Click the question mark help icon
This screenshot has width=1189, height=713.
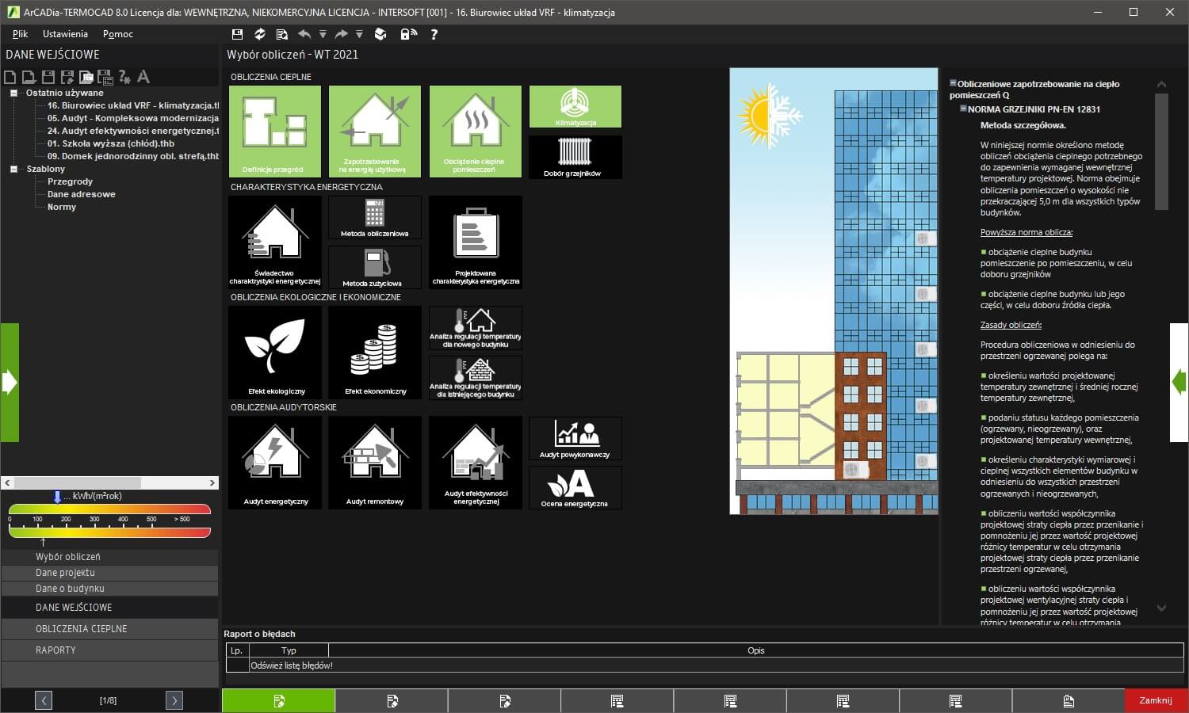point(434,34)
